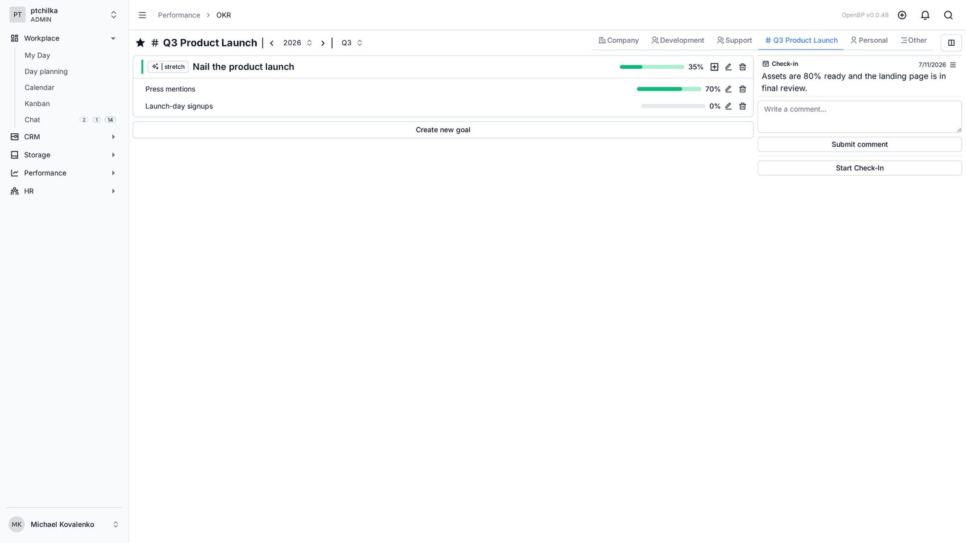
Task: Click the check-in date 7/11/2026
Action: [932, 65]
